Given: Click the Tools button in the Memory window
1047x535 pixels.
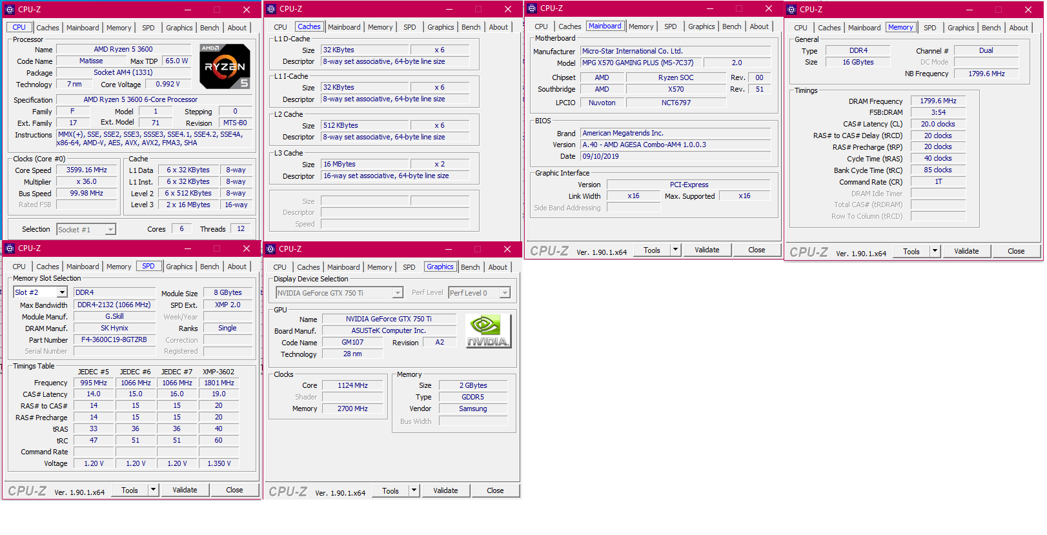Looking at the screenshot, I should tap(911, 251).
